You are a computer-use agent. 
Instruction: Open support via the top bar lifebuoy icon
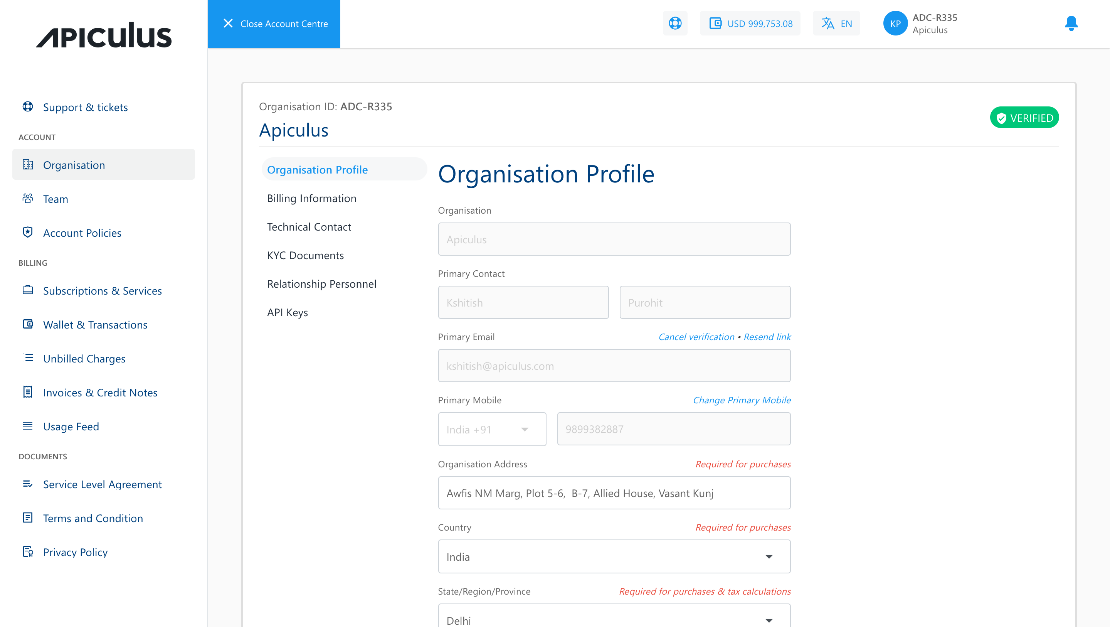tap(675, 23)
